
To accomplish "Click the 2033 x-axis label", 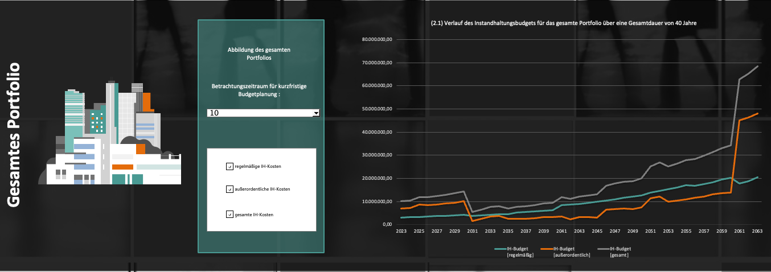I will pos(490,232).
